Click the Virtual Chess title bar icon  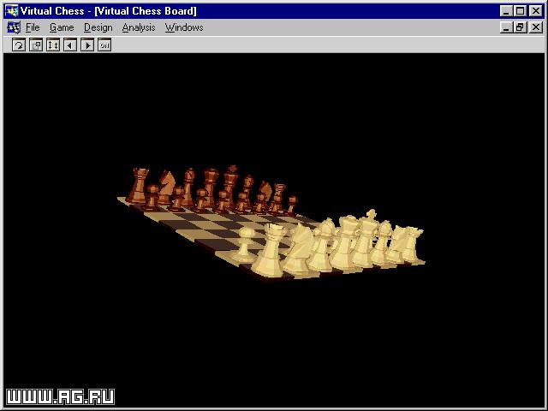pyautogui.click(x=11, y=11)
